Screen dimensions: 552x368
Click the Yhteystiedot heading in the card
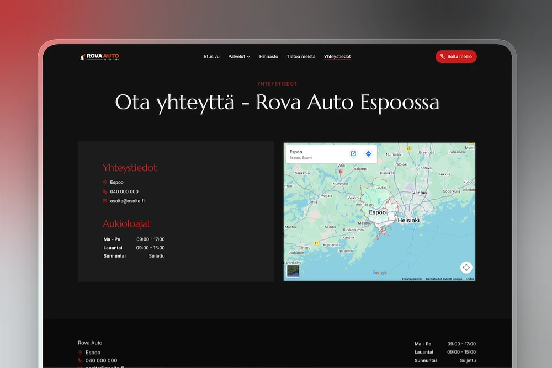[x=130, y=168]
